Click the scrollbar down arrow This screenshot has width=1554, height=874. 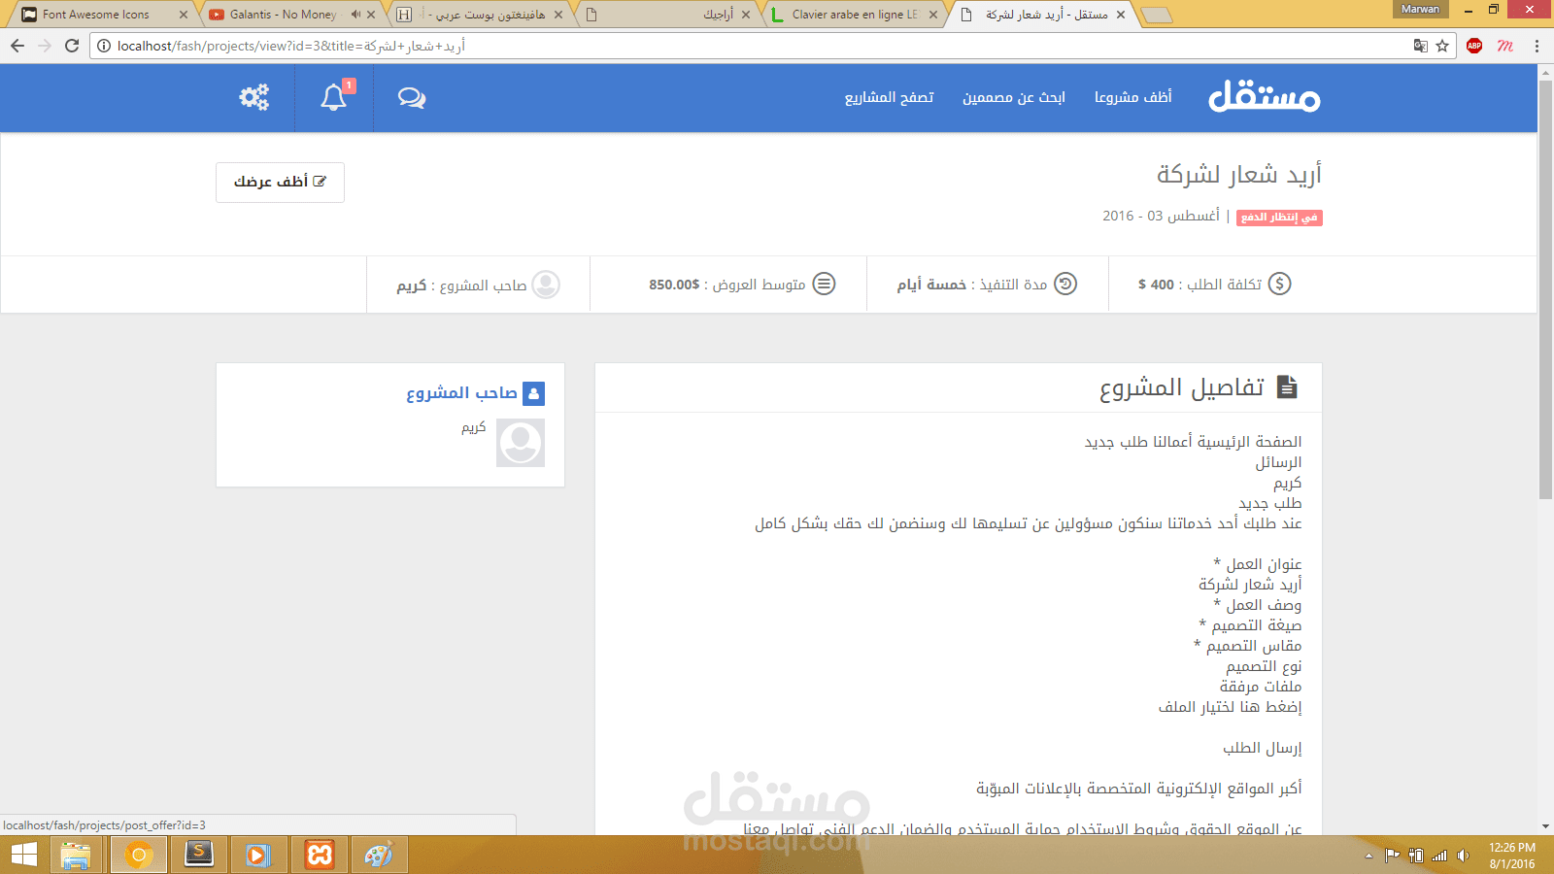click(x=1546, y=826)
